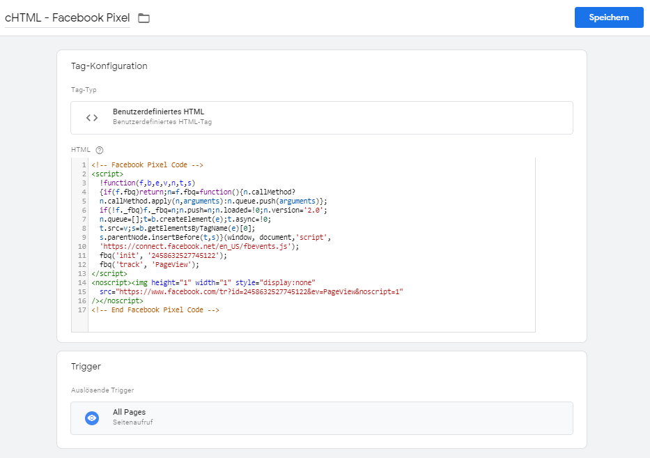Image resolution: width=650 pixels, height=458 pixels.
Task: Click empty area below code in HTML editor
Action: click(x=311, y=323)
